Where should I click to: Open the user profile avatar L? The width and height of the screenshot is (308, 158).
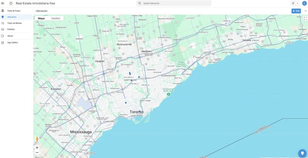304,3
